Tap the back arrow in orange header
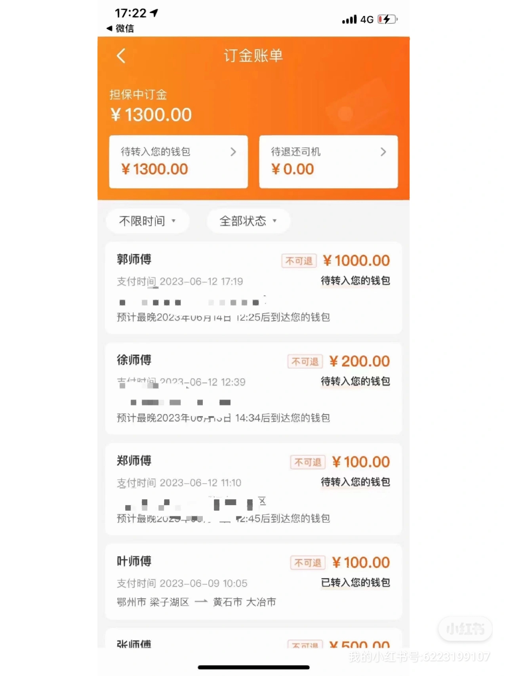This screenshot has width=507, height=676. 121,56
